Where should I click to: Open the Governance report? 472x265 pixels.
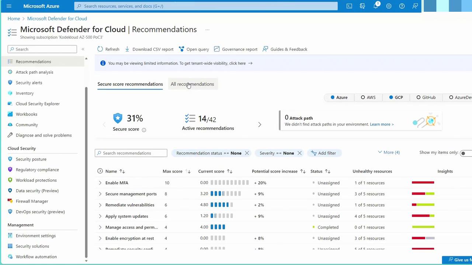(x=236, y=49)
